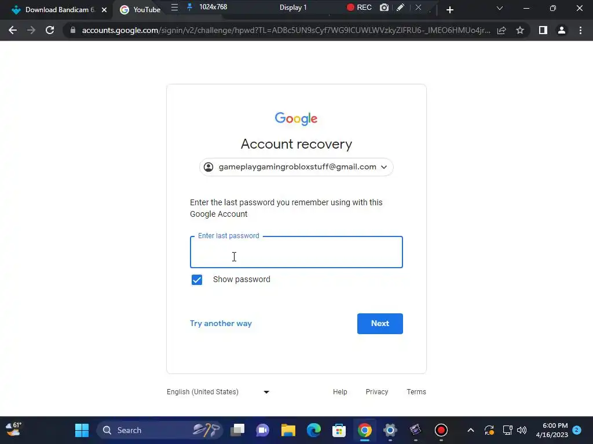Switch to Download Bandicam tab
This screenshot has height=444, width=593.
pyautogui.click(x=57, y=10)
